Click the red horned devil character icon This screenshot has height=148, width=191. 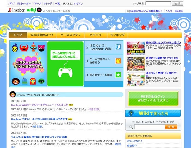pyautogui.click(x=24, y=48)
